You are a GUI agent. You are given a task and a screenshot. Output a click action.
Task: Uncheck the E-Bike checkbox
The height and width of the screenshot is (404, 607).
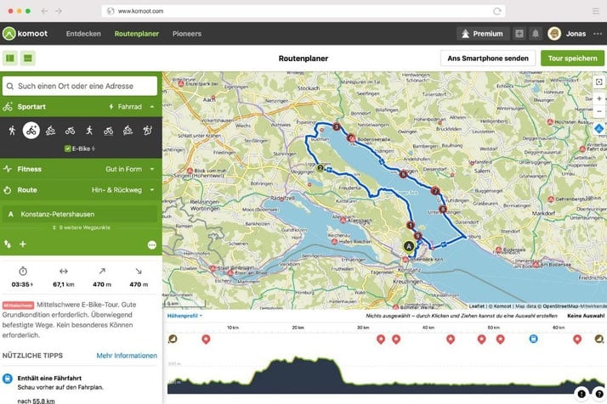click(68, 149)
